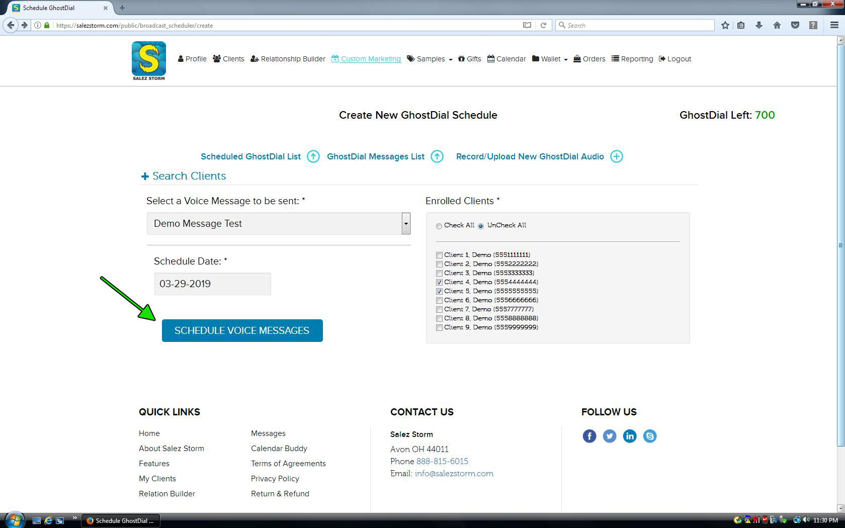Open the Facebook follow icon
The height and width of the screenshot is (528, 845).
(589, 436)
